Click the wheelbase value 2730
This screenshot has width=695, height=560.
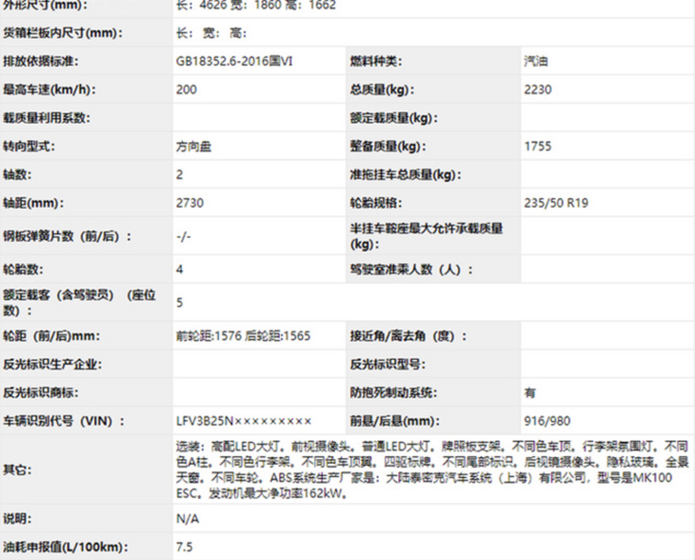click(189, 203)
